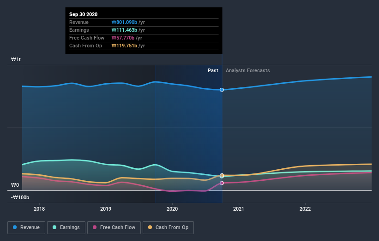Toggle the Cash From Op legend button
Image resolution: width=379 pixels, height=241 pixels.
click(168, 228)
